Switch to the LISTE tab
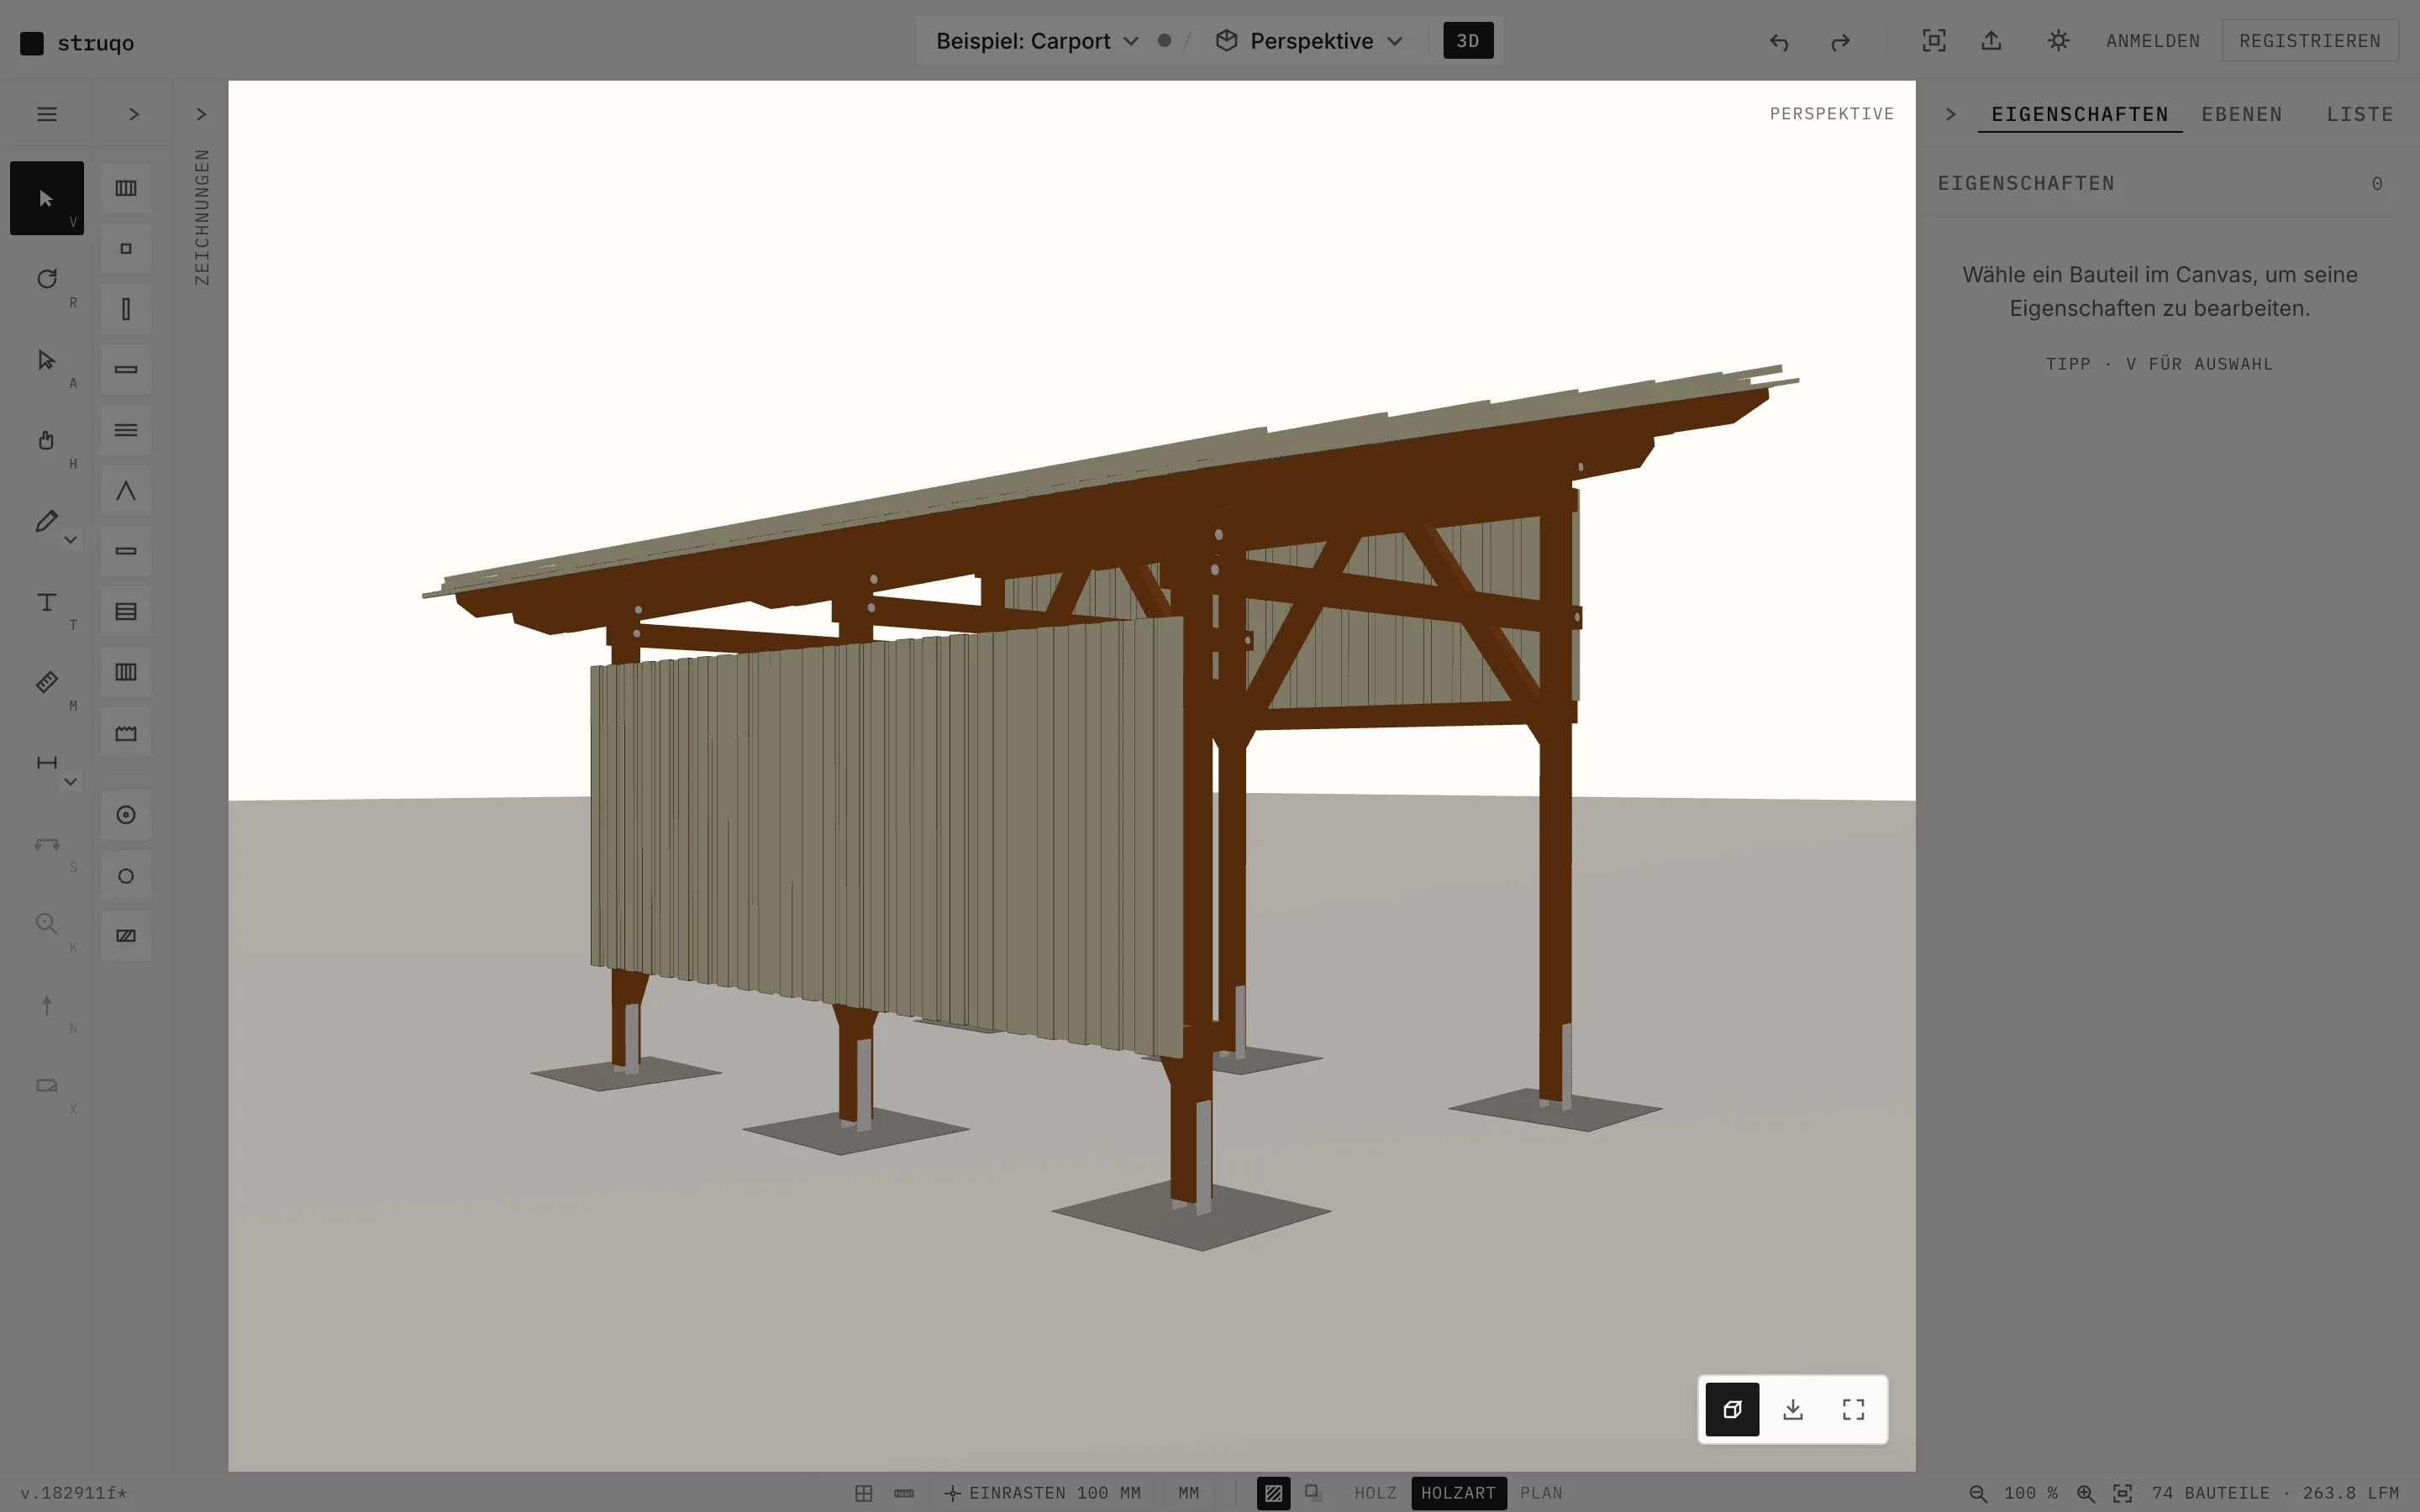This screenshot has height=1512, width=2420. click(2359, 114)
